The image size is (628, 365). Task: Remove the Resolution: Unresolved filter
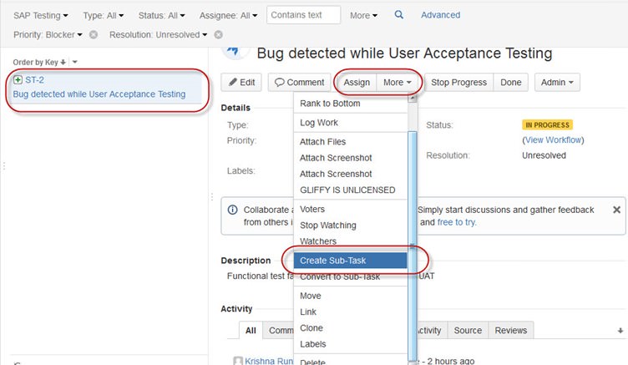218,35
